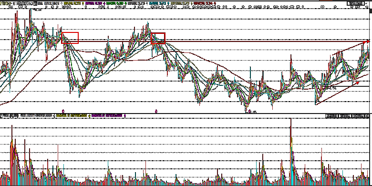Image resolution: width=372 pixels, height=186 pixels.
Task: Open the top-right labeled selector box
Action: 356,3
